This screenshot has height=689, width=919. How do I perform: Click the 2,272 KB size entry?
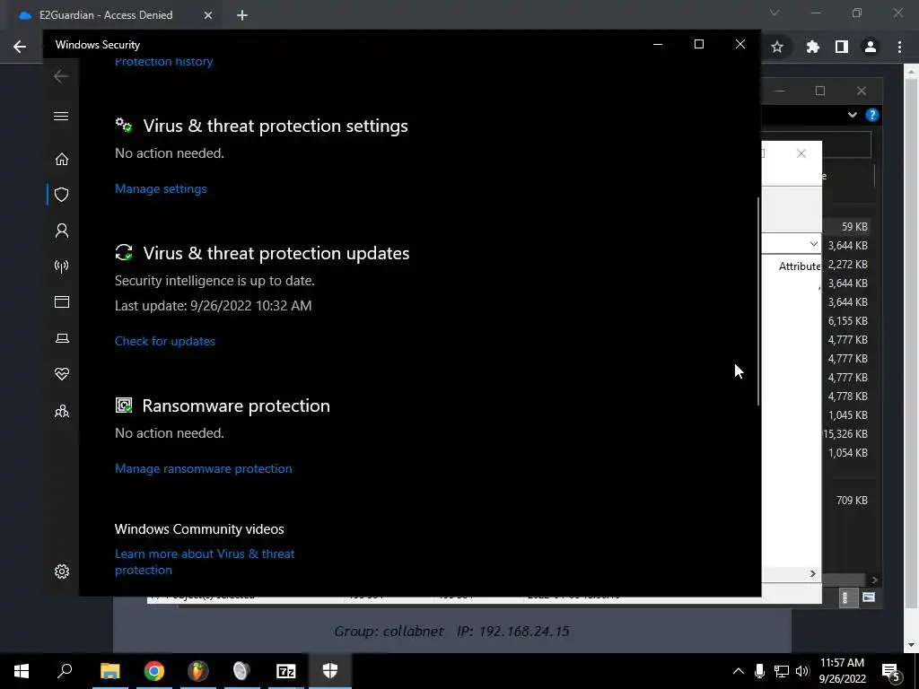click(x=847, y=265)
